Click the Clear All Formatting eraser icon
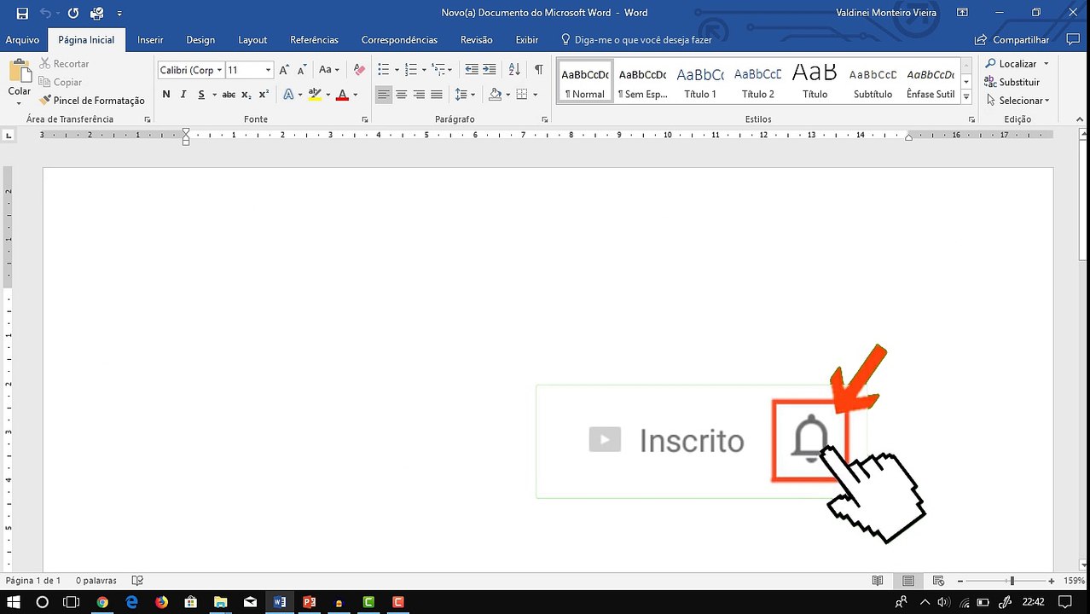The height and width of the screenshot is (614, 1090). (x=359, y=70)
